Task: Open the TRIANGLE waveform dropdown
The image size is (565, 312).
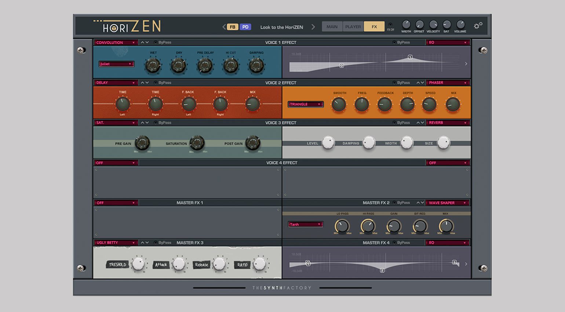Action: click(x=306, y=104)
